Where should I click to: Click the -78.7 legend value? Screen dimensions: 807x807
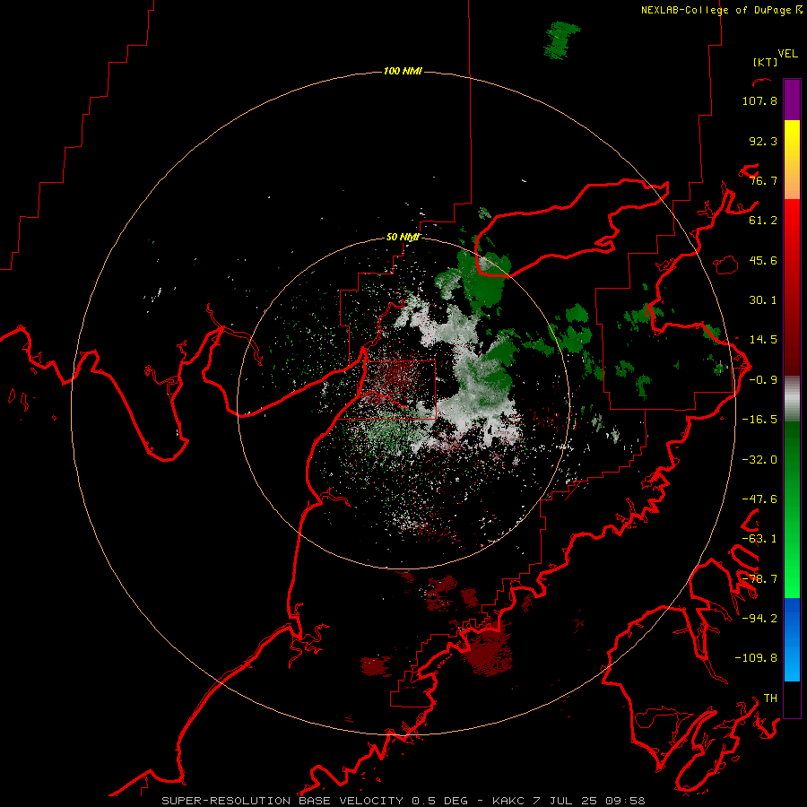(x=759, y=579)
